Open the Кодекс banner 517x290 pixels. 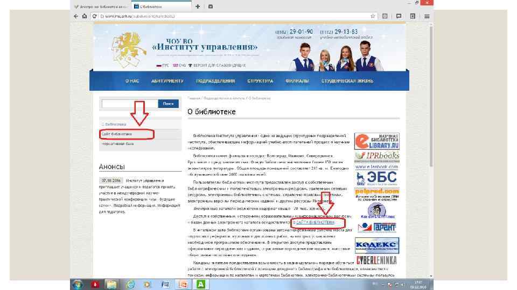click(377, 245)
